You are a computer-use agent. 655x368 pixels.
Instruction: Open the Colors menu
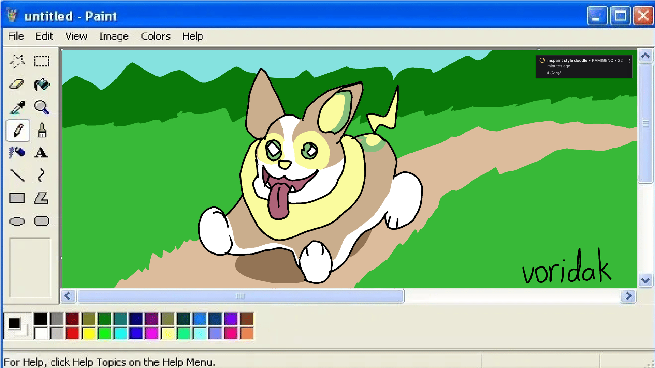[x=156, y=36]
